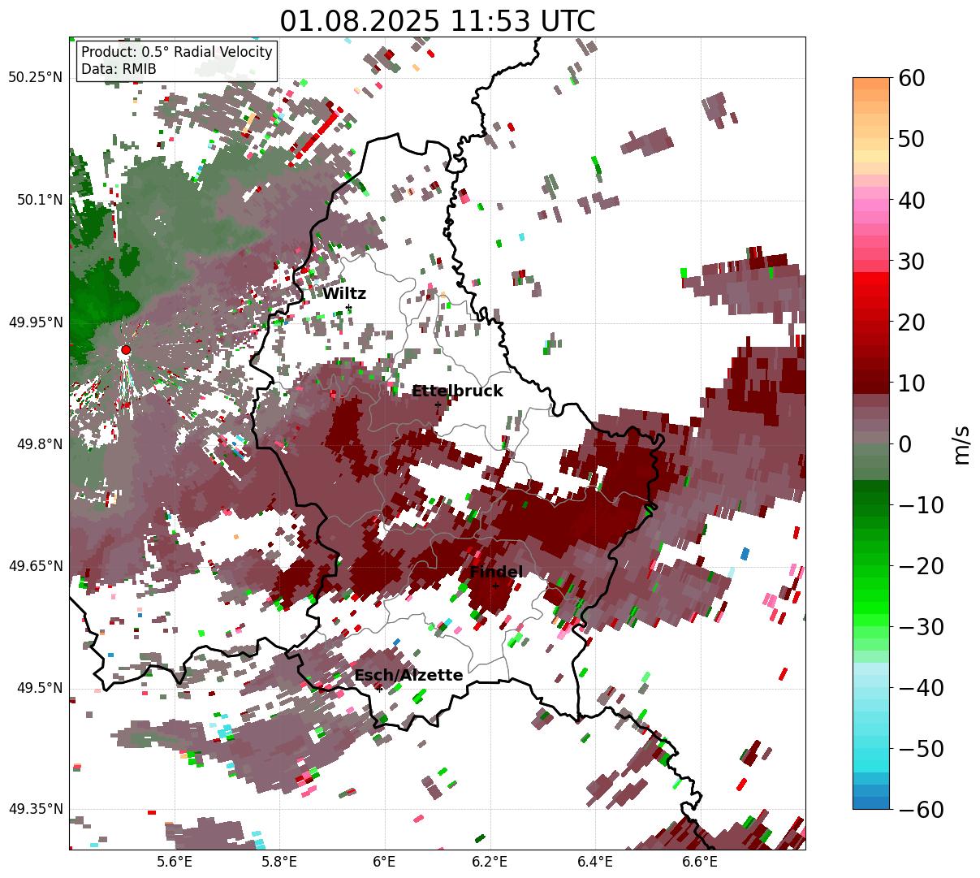
Task: Click the orange colorbar segment near 55
Action: [871, 108]
